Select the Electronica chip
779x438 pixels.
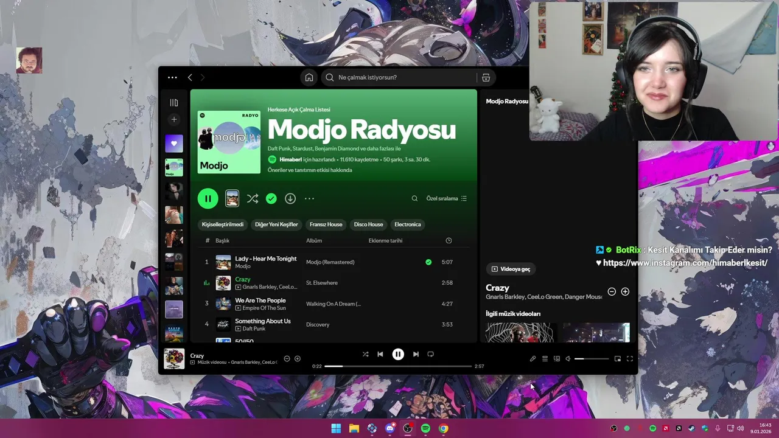coord(408,224)
